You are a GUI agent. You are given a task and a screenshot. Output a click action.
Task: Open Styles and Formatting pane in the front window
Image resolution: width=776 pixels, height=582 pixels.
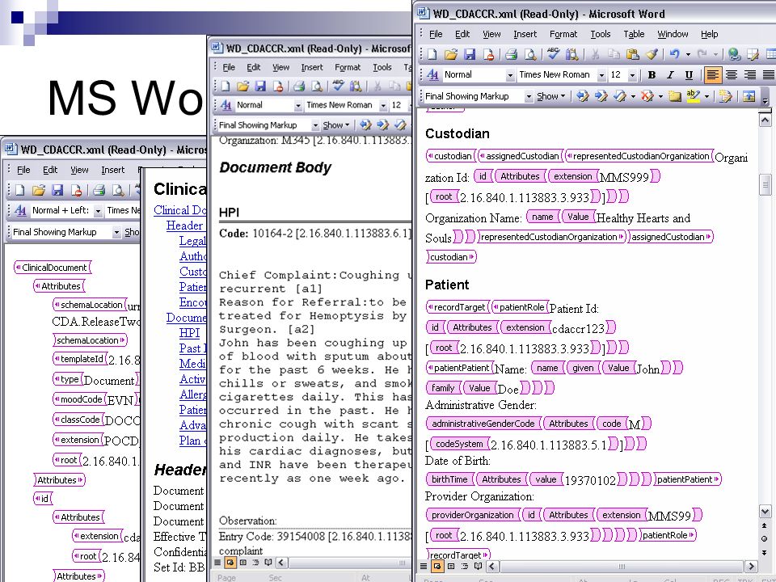[x=432, y=74]
